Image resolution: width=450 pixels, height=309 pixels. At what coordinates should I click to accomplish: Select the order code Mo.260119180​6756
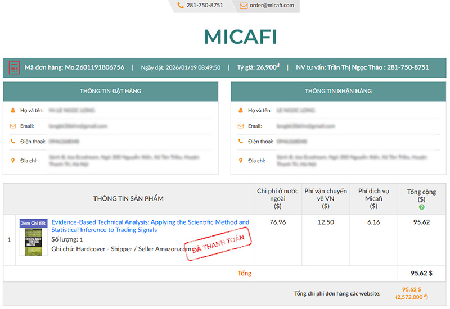point(94,67)
